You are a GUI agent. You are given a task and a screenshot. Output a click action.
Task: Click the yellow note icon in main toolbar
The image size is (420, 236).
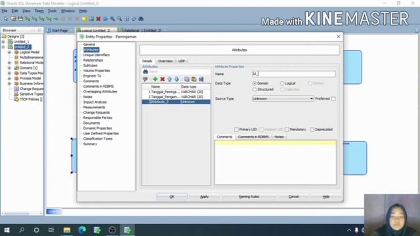[84, 19]
